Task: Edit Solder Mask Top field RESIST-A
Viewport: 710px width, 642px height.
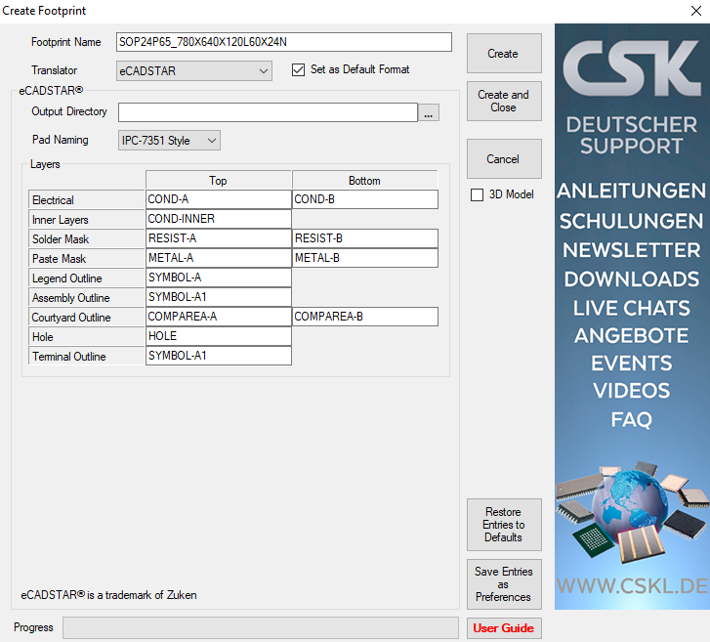Action: (x=218, y=238)
